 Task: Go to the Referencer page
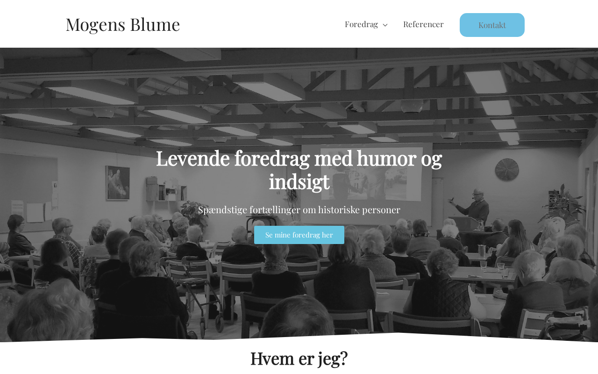point(423,24)
